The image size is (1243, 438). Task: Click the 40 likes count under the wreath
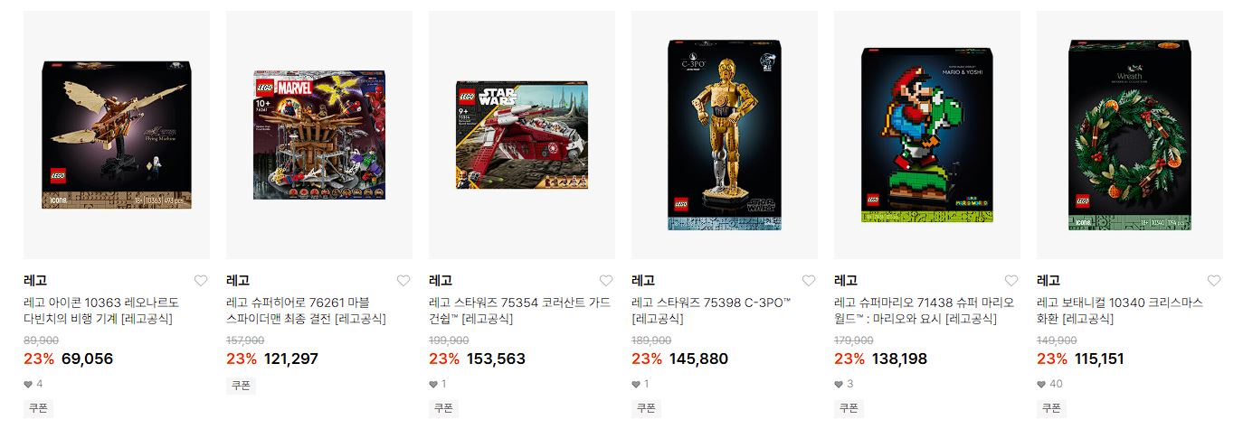tap(1049, 384)
